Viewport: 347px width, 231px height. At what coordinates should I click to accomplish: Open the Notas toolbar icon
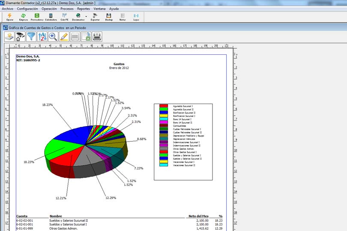point(123,17)
